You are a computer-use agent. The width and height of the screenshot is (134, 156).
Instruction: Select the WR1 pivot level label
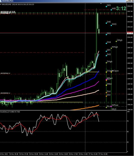pyautogui.click(x=114, y=8)
